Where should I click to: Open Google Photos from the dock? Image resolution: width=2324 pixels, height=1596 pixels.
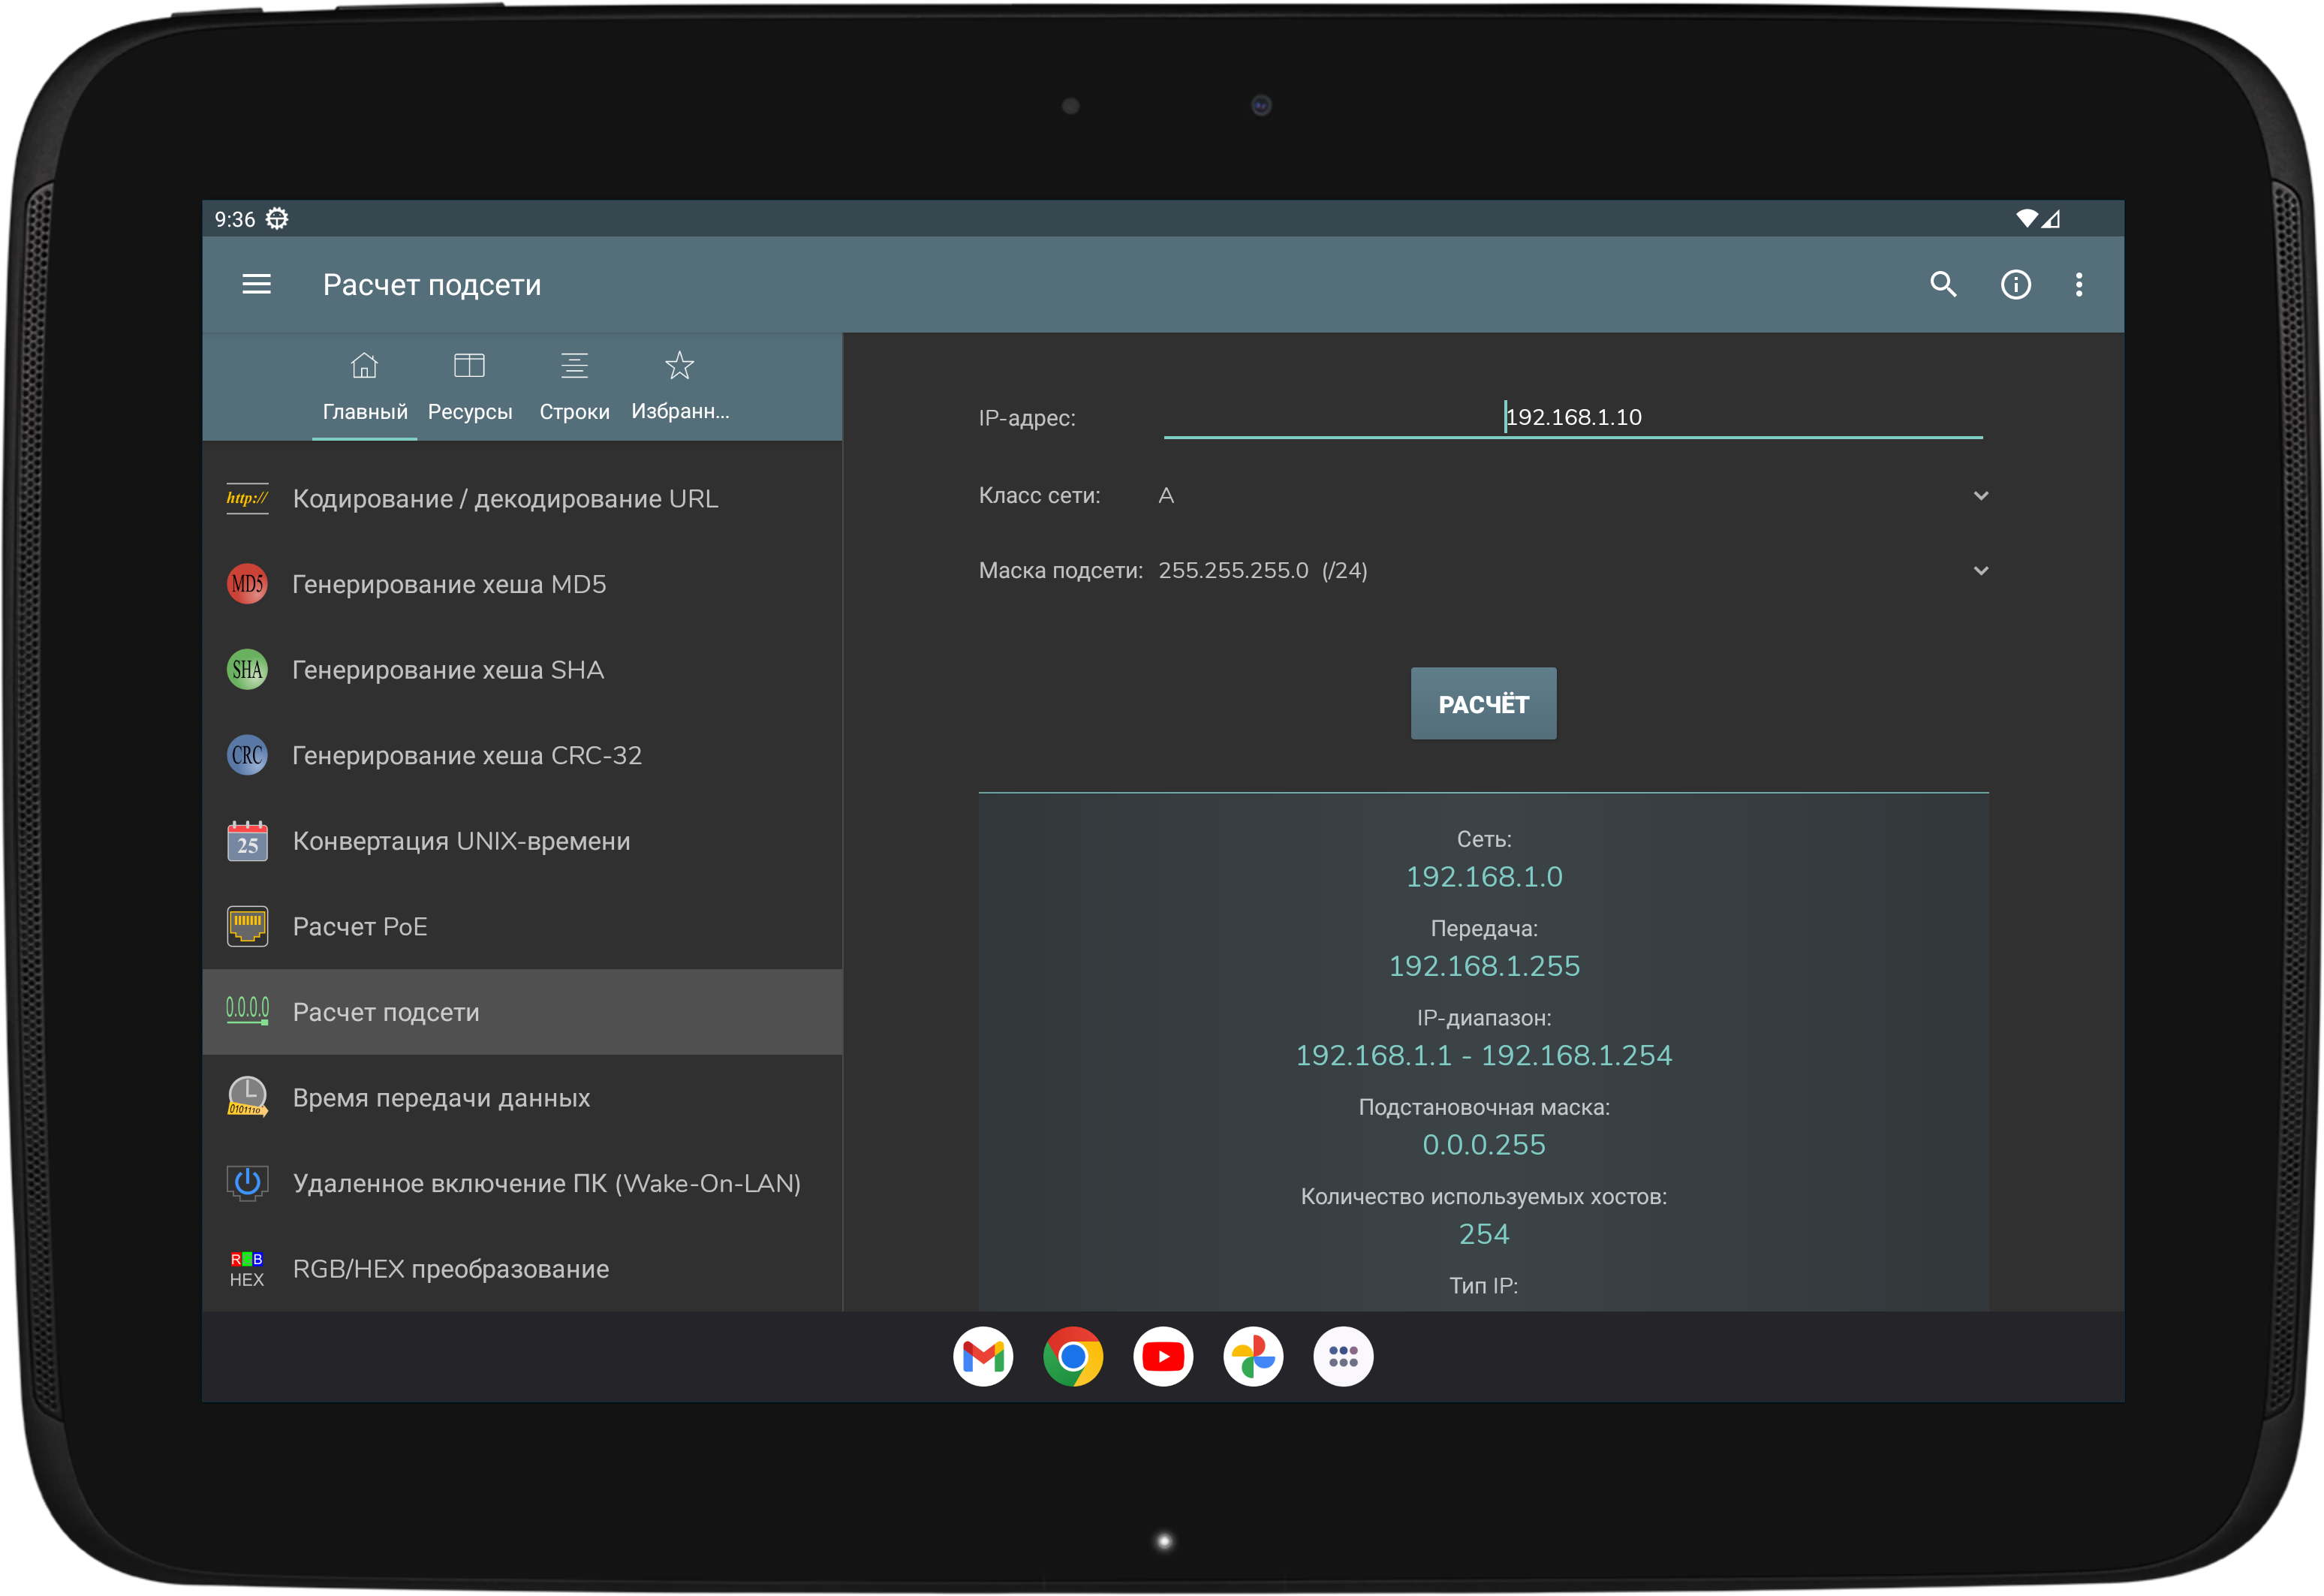(1253, 1357)
